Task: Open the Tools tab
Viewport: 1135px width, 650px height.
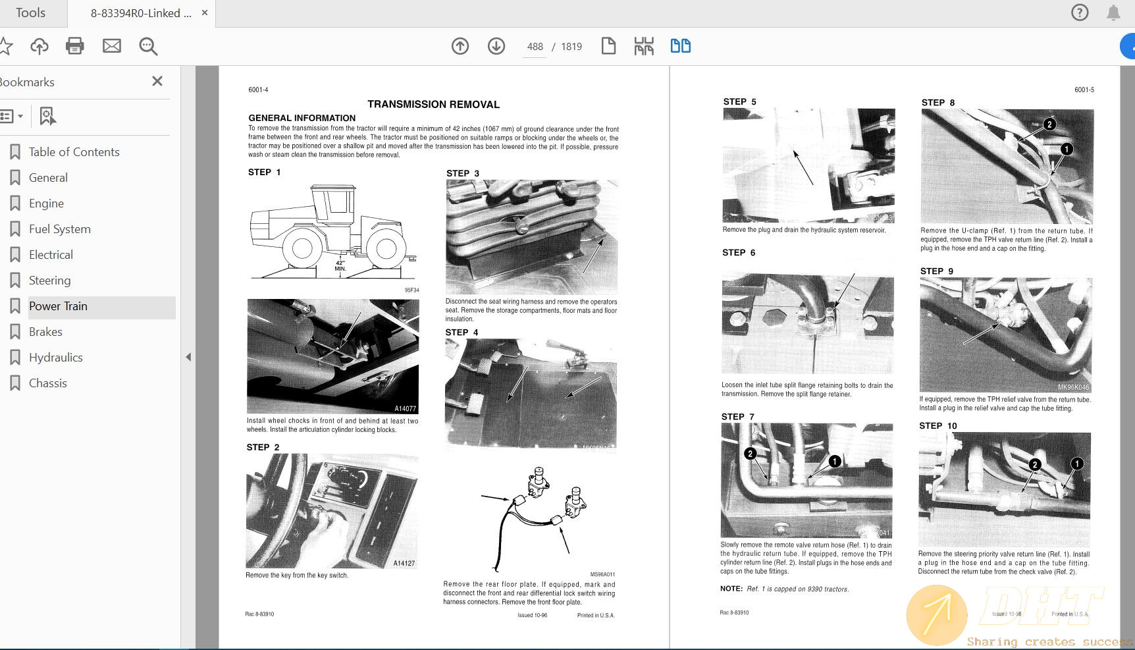Action: pos(30,13)
